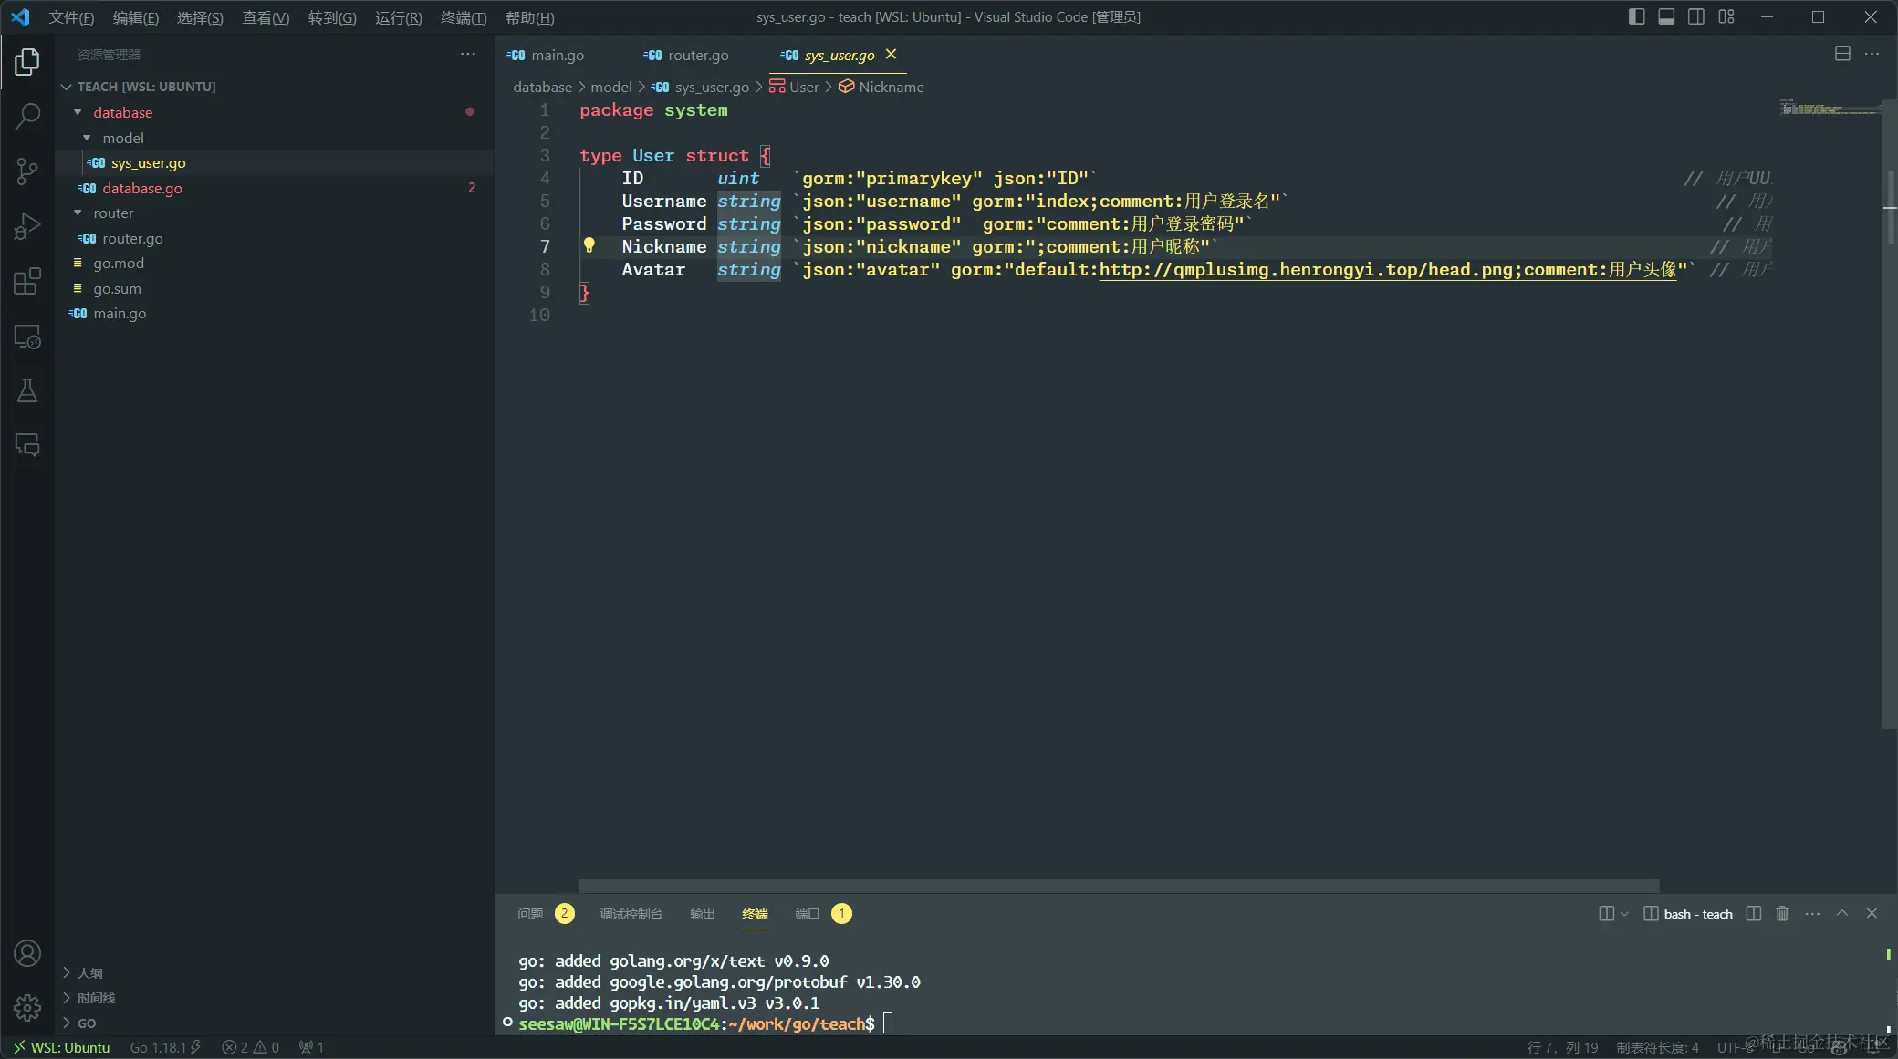Open the launch profile dropdown beside split terminal
The height and width of the screenshot is (1059, 1898).
1624,914
